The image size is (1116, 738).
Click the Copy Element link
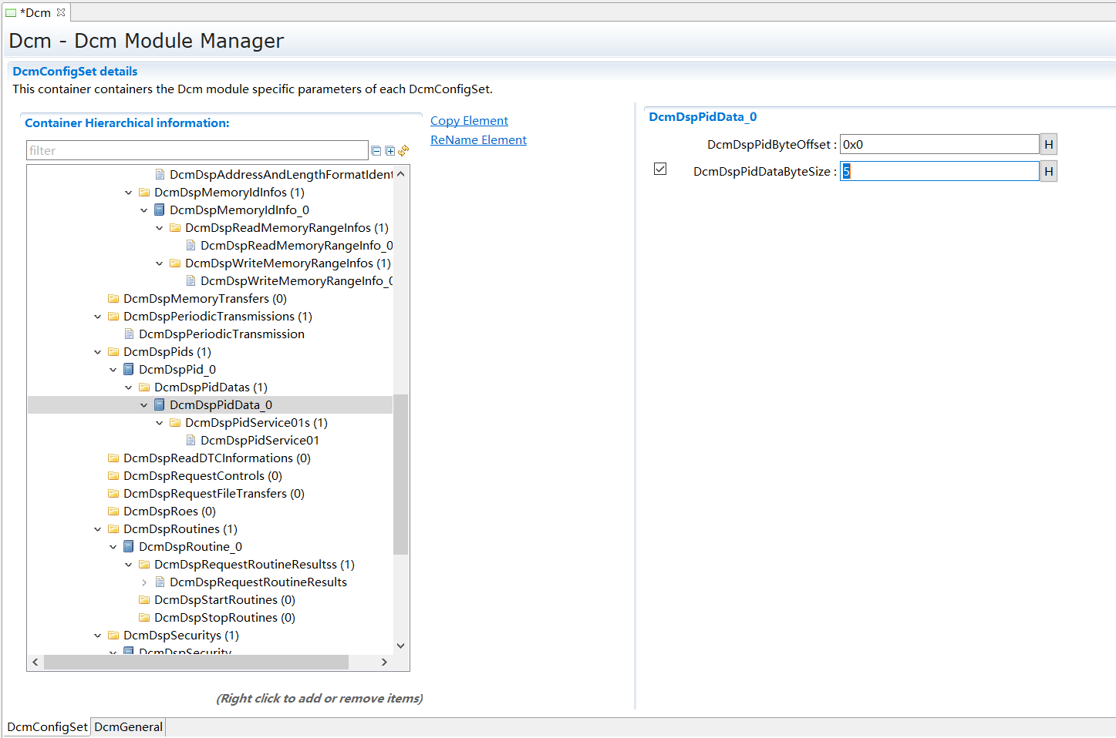tap(469, 121)
